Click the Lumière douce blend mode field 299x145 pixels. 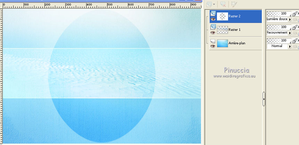point(277,19)
